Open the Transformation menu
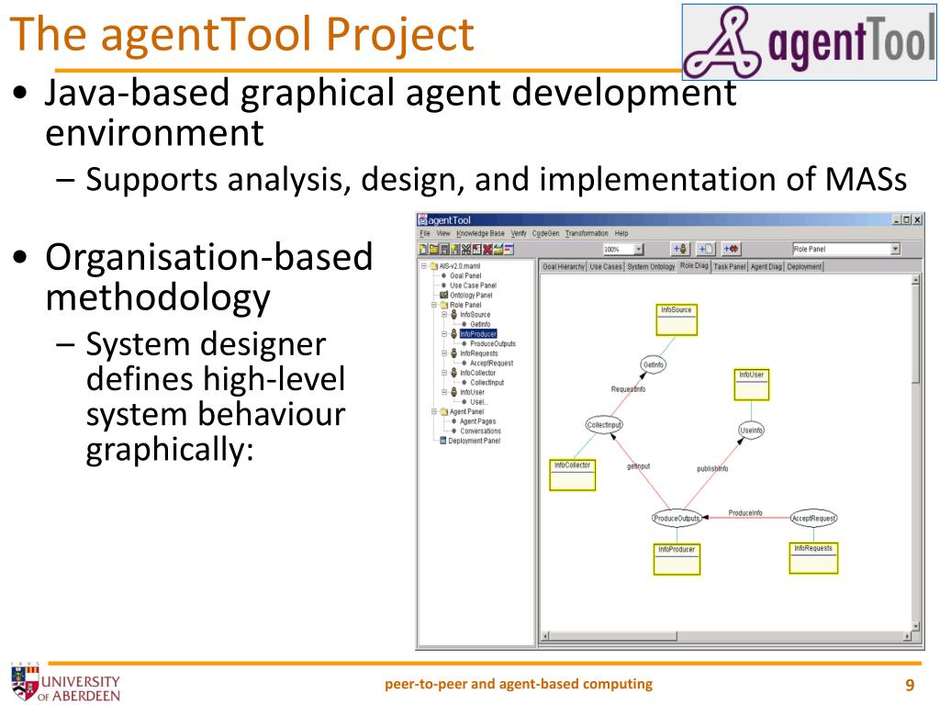The width and height of the screenshot is (940, 705). point(587,233)
